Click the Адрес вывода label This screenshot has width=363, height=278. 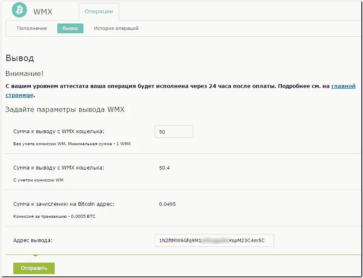click(33, 240)
